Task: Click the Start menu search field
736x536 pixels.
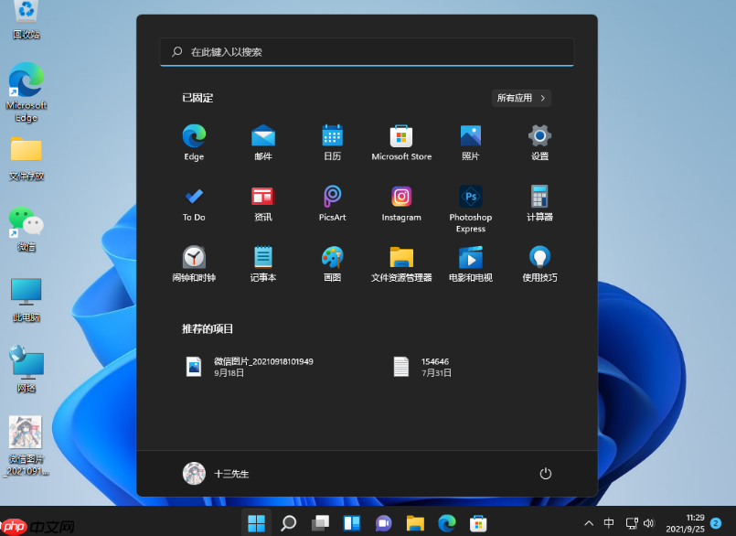Action: point(367,51)
